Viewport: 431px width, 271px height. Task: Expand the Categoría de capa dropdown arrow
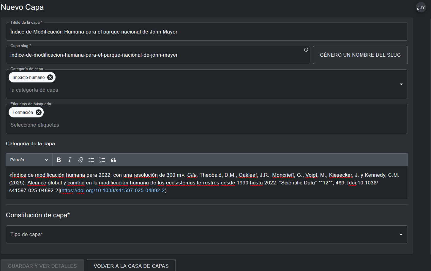tap(401, 84)
